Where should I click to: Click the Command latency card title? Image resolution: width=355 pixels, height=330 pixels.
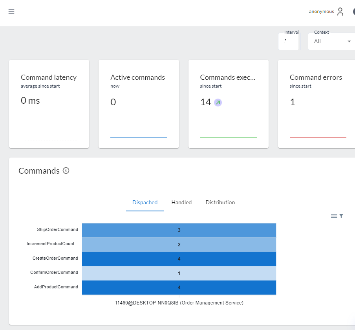[49, 77]
